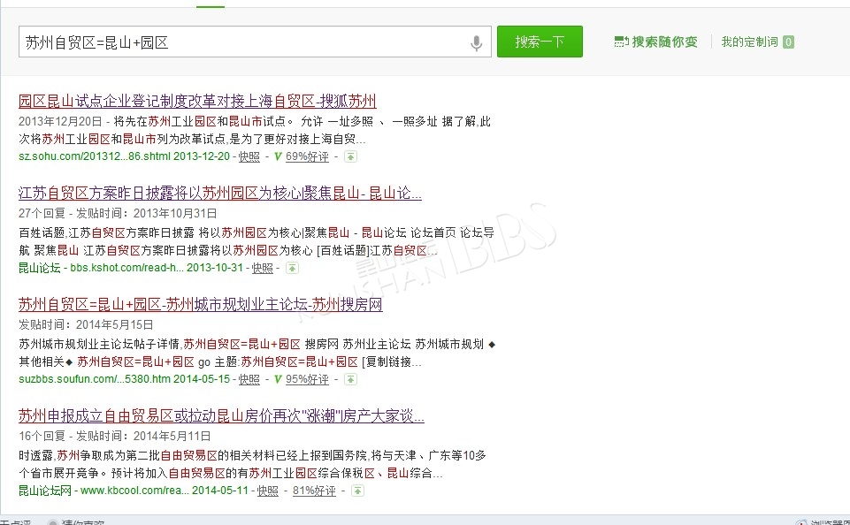The height and width of the screenshot is (525, 850).
Task: Open 快照 cached page for suzbbs.soufun.com result
Action: click(249, 379)
